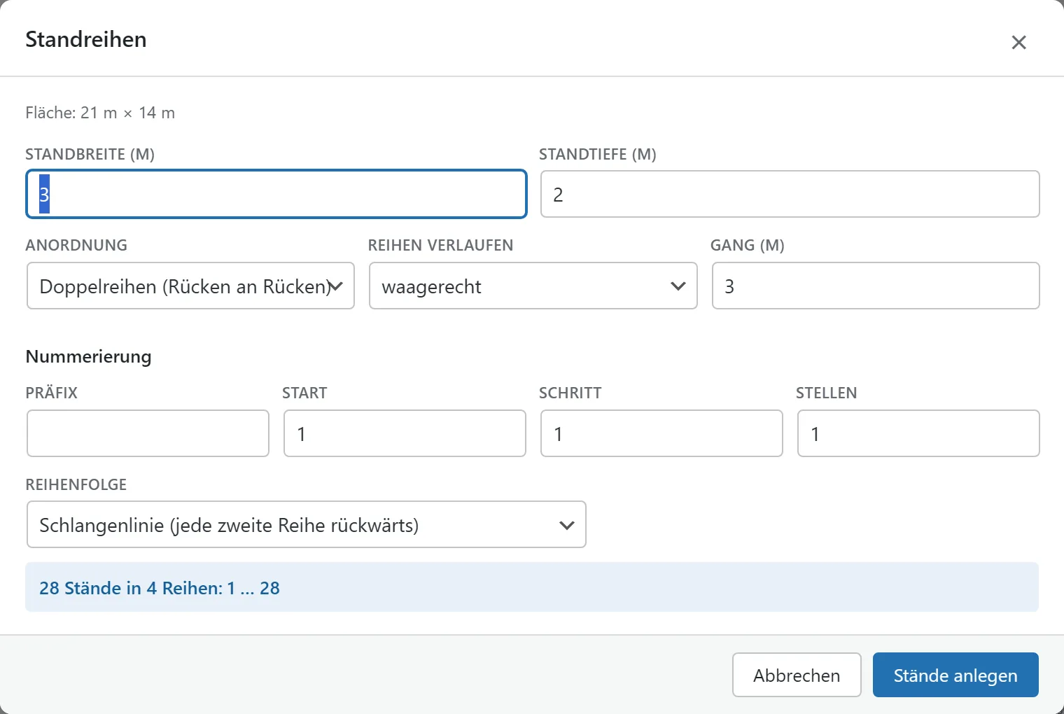Close the Standreihen dialog
This screenshot has width=1064, height=714.
1018,42
